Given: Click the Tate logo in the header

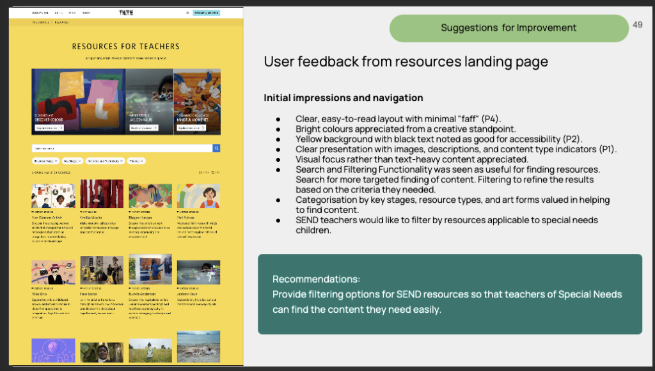Looking at the screenshot, I should [x=126, y=12].
